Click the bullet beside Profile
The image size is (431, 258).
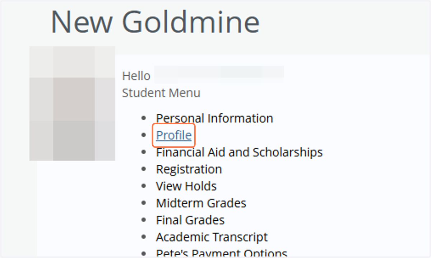tap(144, 135)
